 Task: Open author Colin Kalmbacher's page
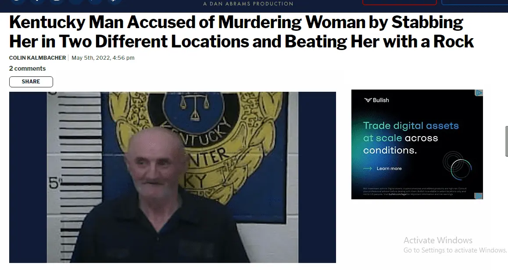tap(38, 58)
